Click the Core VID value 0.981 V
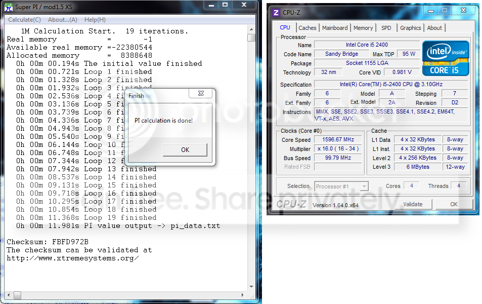 tap(402, 72)
